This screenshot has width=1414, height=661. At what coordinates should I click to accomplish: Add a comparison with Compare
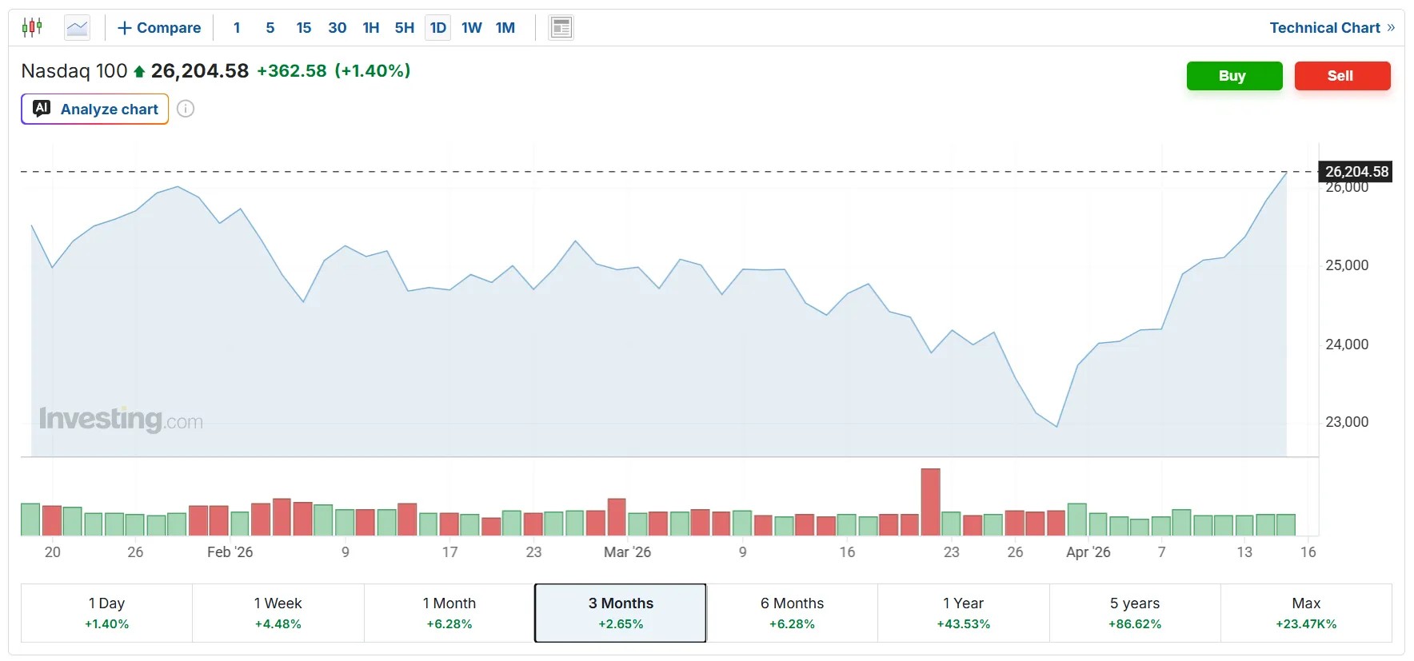(x=159, y=28)
